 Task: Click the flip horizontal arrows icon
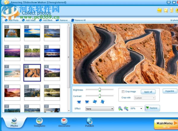tap(95, 102)
